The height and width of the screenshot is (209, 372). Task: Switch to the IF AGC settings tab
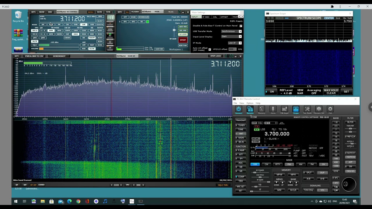[x=206, y=17]
